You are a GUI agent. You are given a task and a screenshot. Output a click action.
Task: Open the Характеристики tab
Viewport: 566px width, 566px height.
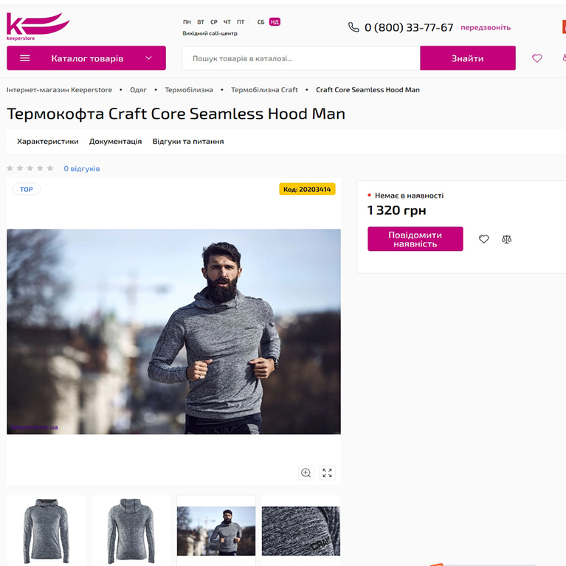tap(48, 141)
